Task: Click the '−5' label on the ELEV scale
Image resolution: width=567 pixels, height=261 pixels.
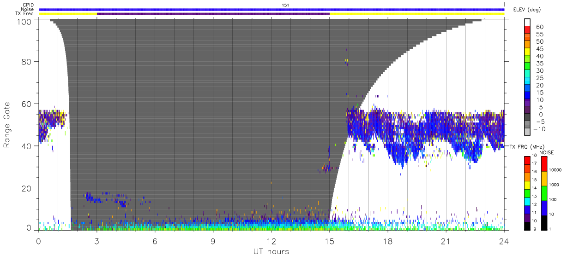Action: point(540,122)
